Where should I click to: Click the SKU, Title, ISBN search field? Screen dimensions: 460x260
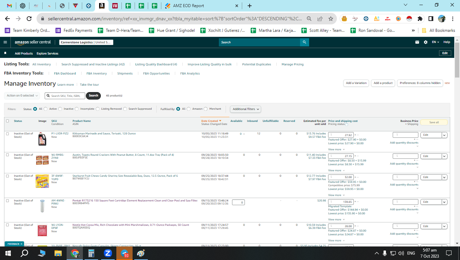click(x=65, y=95)
